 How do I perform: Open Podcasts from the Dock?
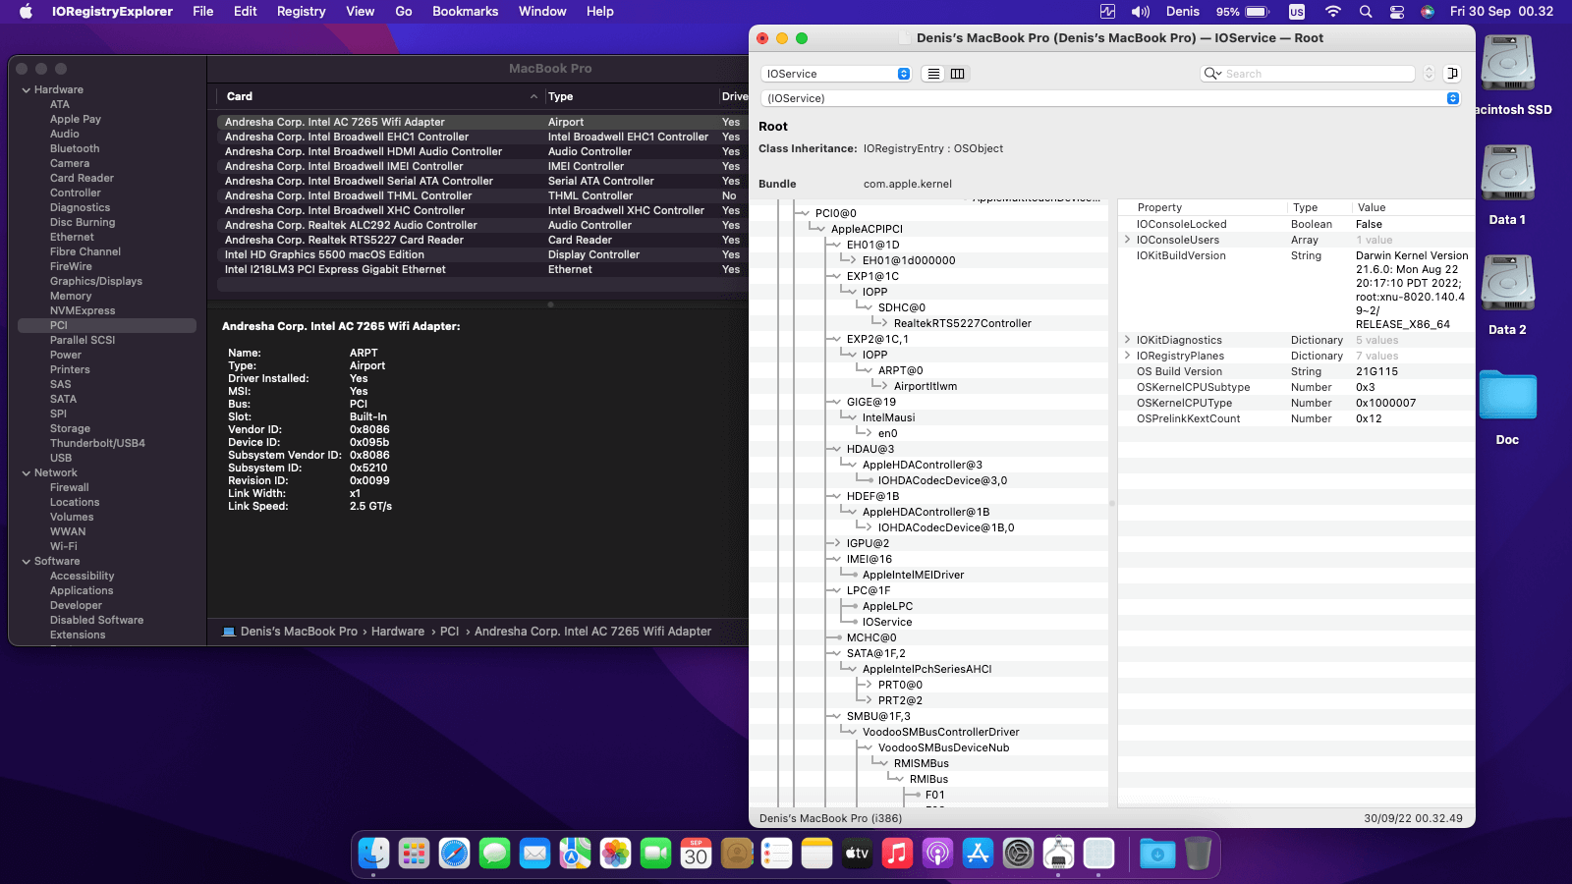pyautogui.click(x=937, y=854)
